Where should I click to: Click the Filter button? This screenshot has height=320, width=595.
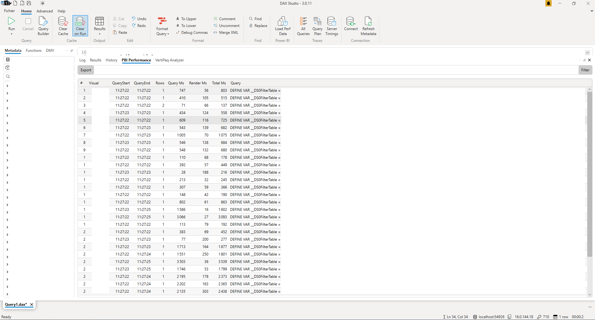(585, 70)
